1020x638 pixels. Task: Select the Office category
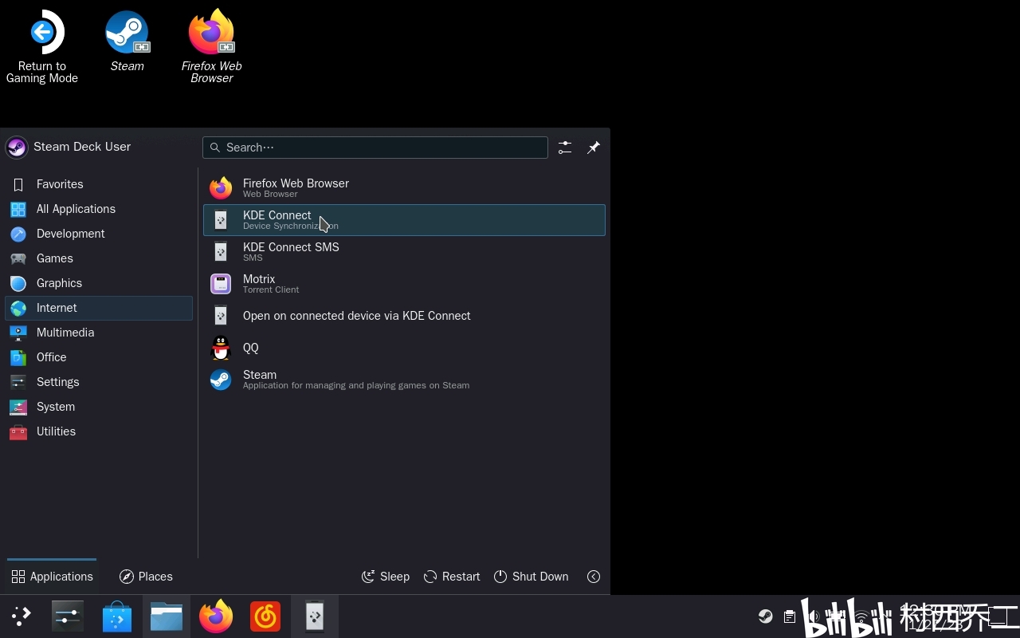(99, 357)
